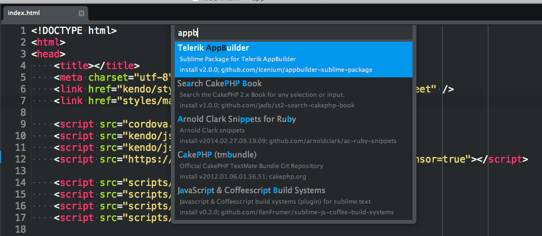
Task: Click link href="kendo/sty line 6 code
Action: (113, 89)
